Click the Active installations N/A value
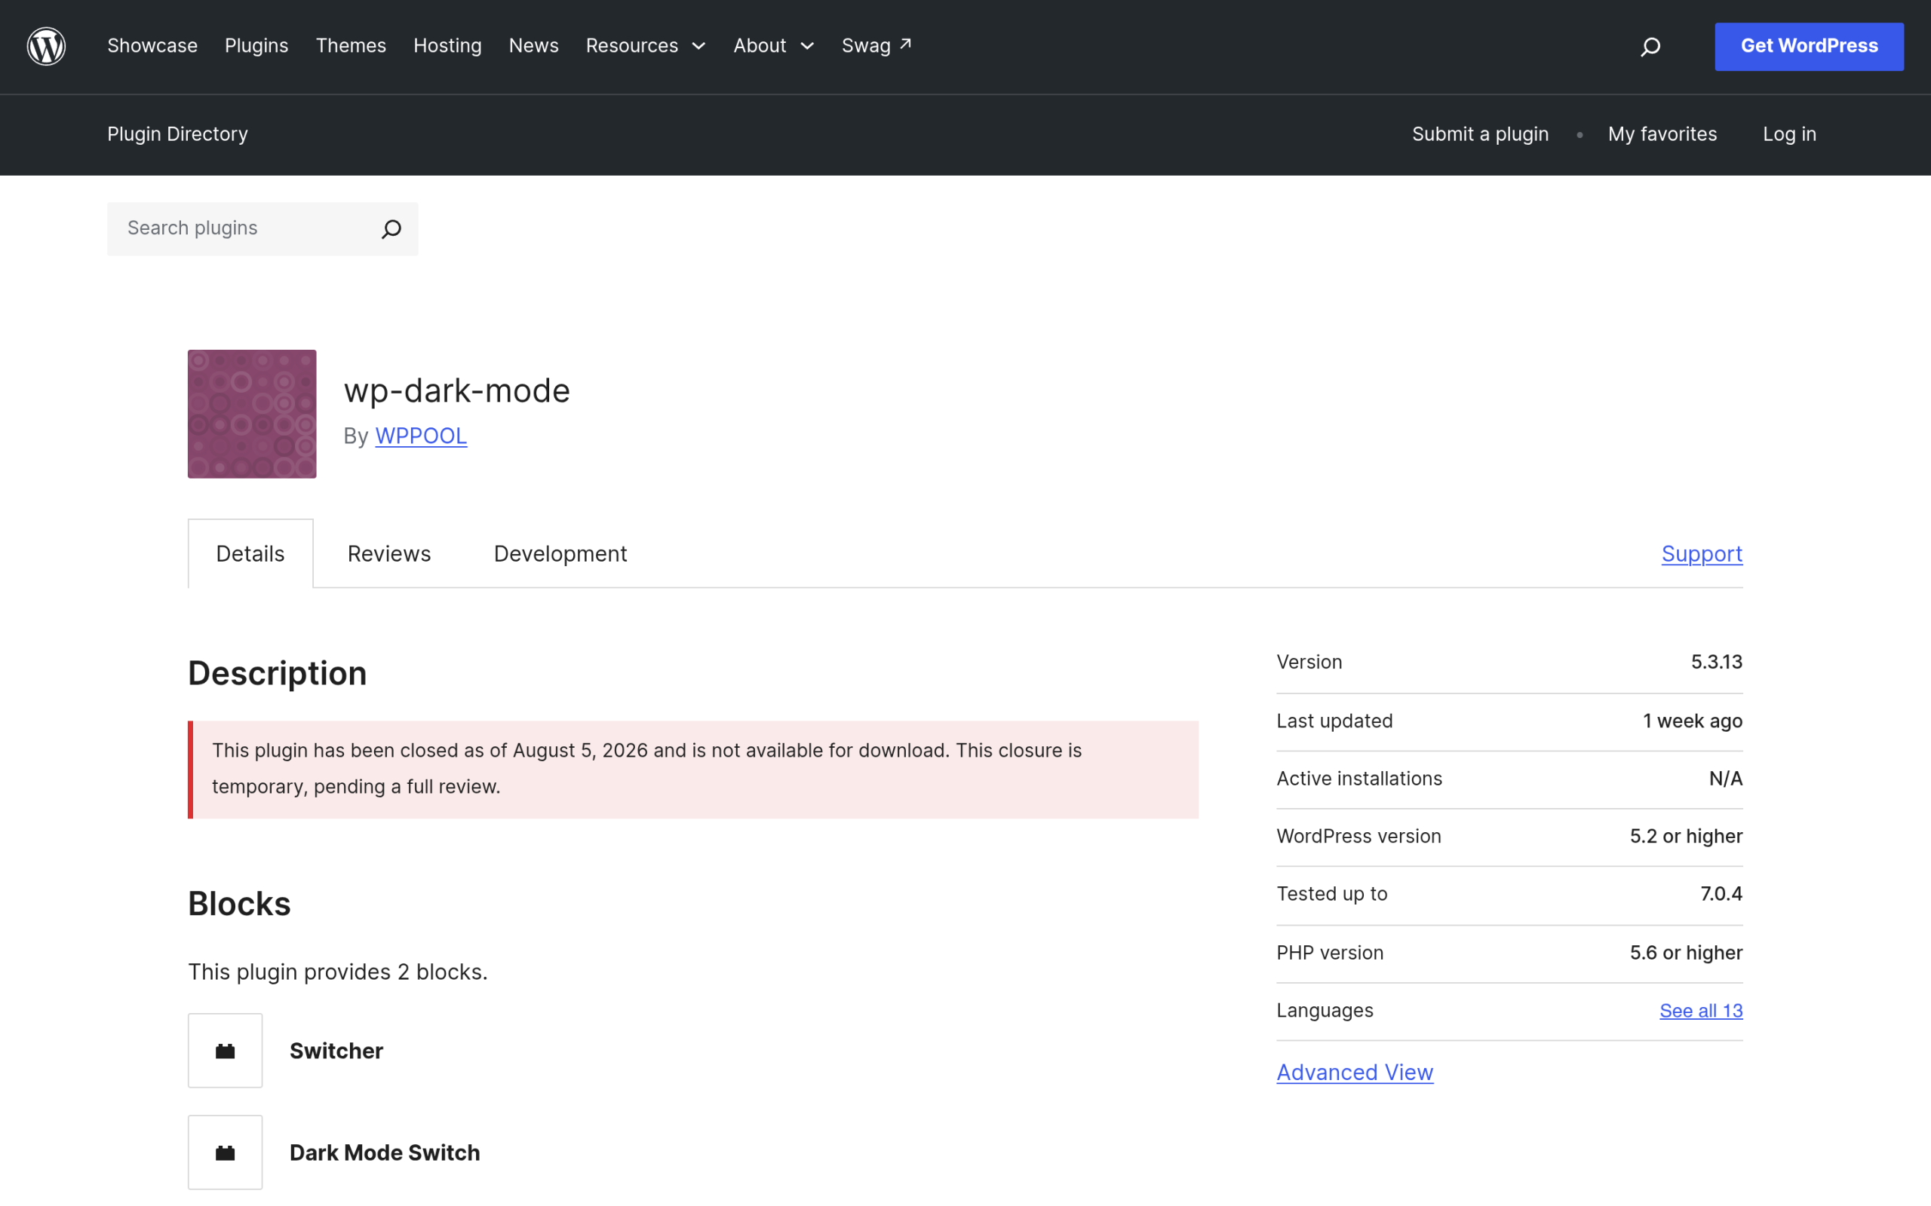 click(x=1725, y=779)
